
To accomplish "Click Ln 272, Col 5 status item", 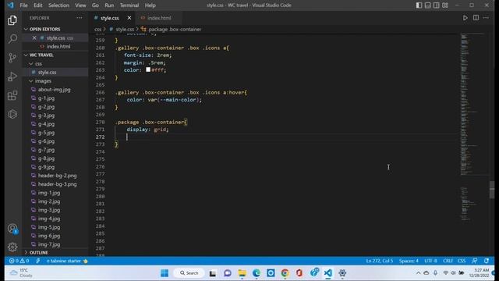I will (380, 261).
